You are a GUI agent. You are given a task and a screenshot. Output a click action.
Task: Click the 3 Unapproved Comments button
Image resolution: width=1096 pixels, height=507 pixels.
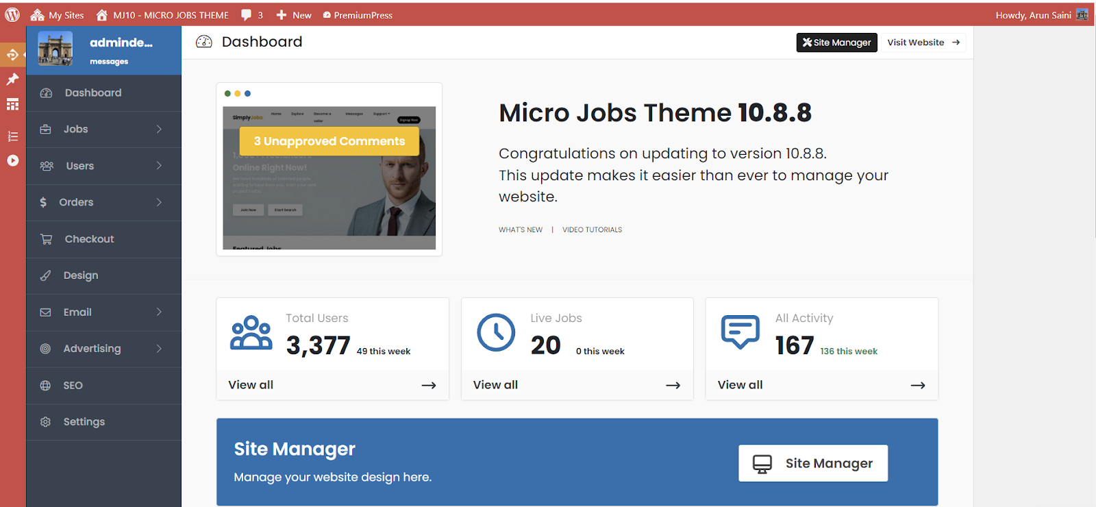point(329,141)
